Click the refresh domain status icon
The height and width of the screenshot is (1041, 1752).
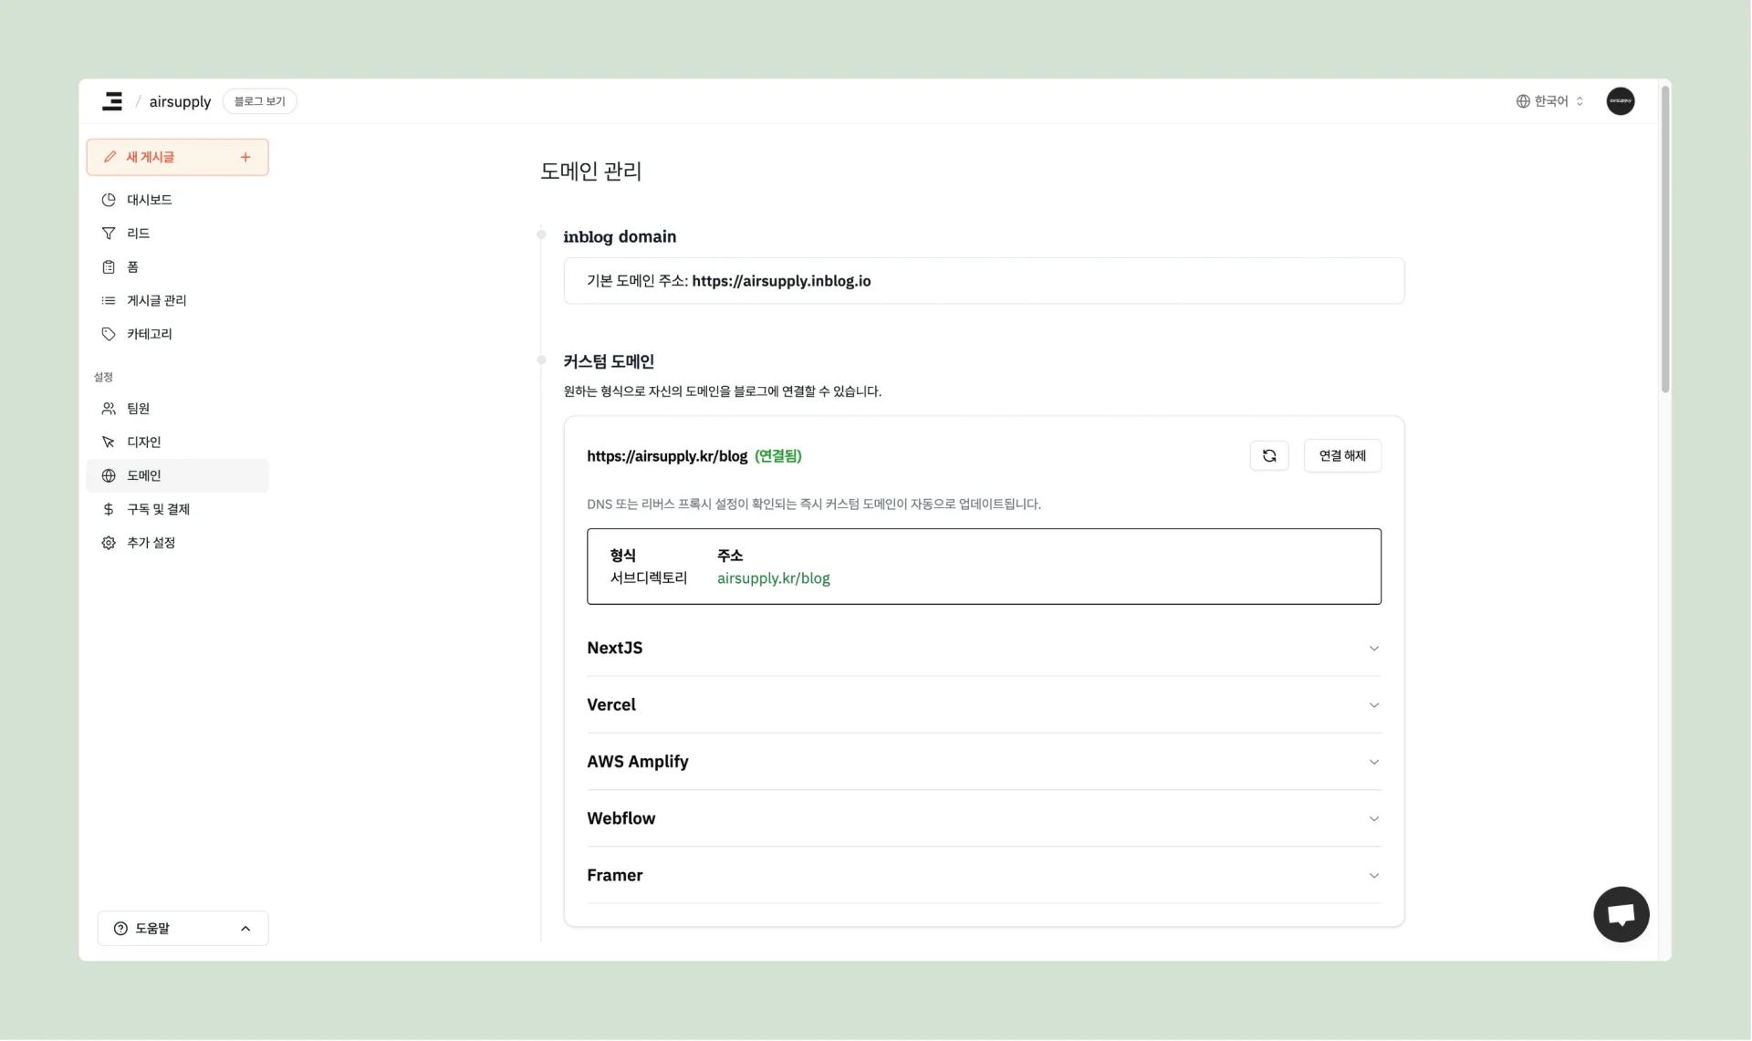click(x=1268, y=456)
